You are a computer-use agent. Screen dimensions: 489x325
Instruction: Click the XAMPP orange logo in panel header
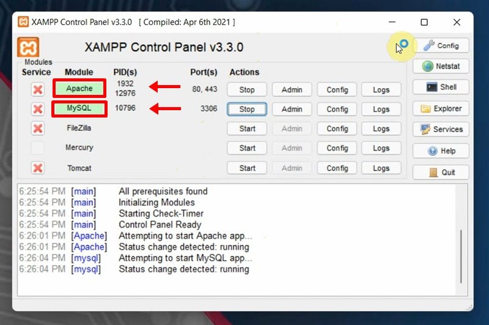click(x=28, y=47)
